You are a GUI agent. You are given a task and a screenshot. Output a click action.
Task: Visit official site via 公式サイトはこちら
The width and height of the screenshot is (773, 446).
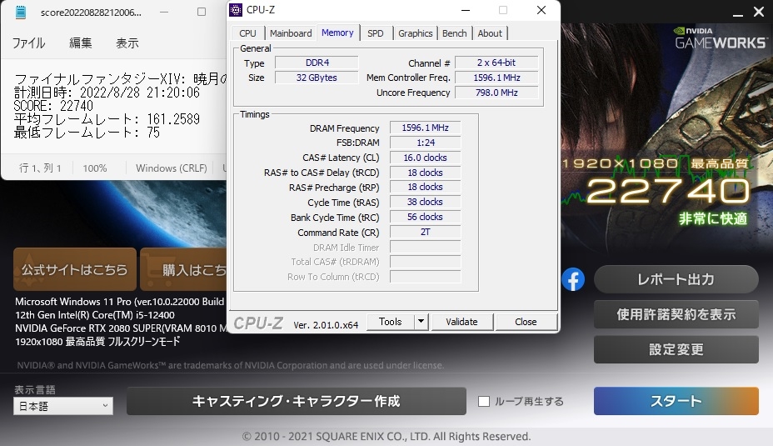pyautogui.click(x=75, y=269)
